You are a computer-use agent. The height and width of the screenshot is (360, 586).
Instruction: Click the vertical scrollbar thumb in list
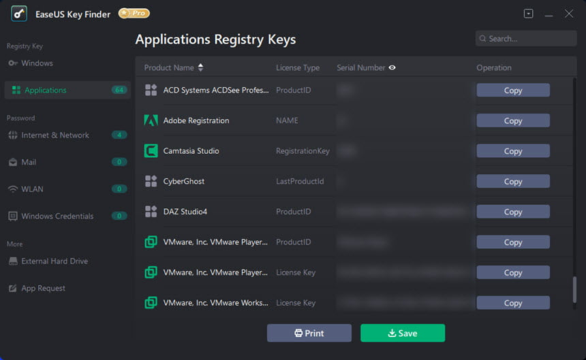574,289
